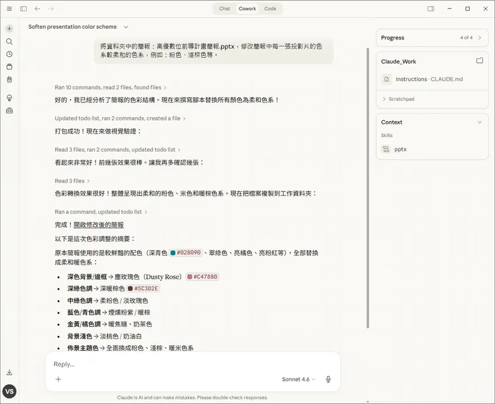Screen dimensions: 495x404
Task: Open the conversation title dropdown chevron
Action: pos(126,27)
